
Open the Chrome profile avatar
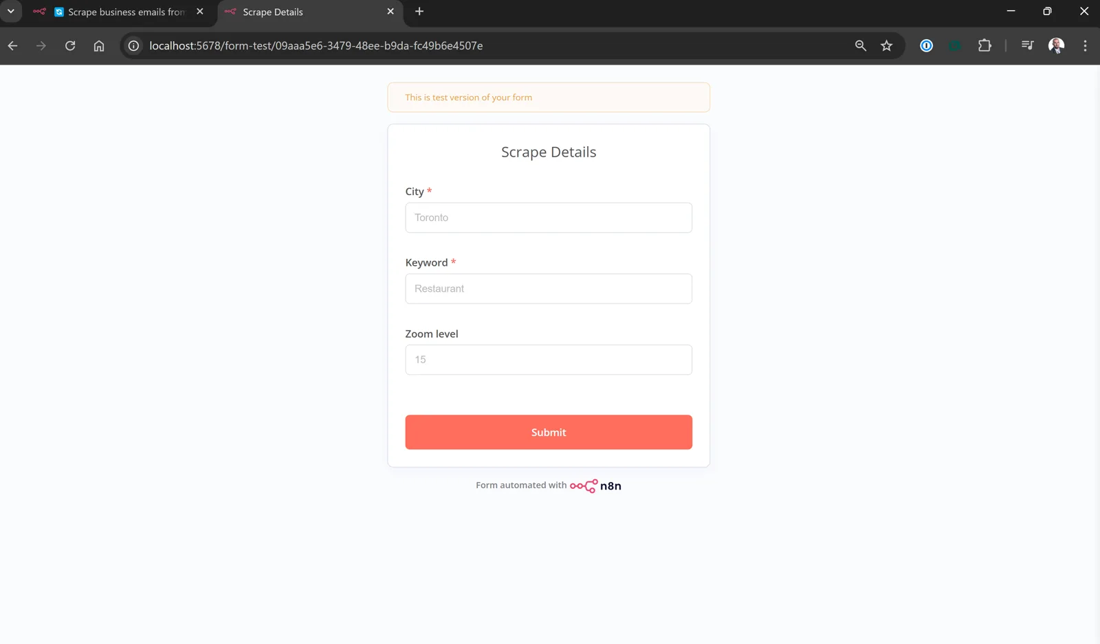tap(1056, 45)
